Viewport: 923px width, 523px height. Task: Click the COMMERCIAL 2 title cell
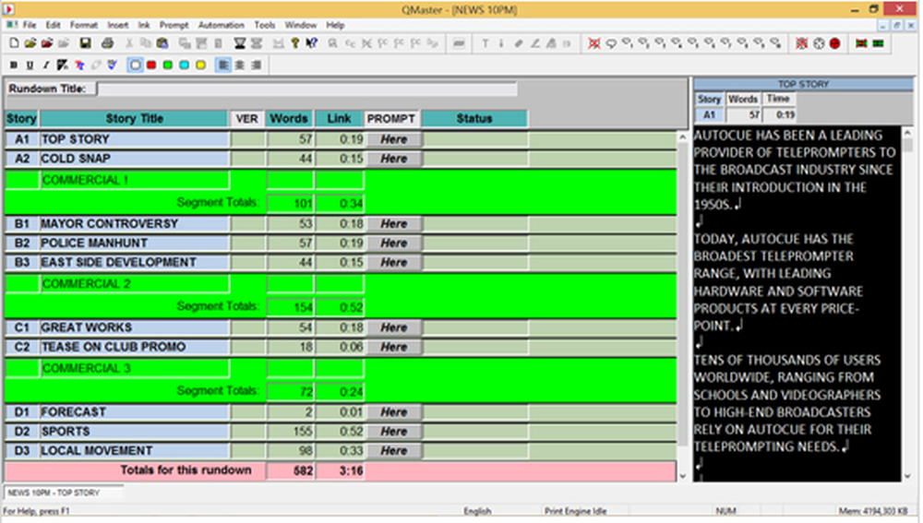(x=135, y=284)
